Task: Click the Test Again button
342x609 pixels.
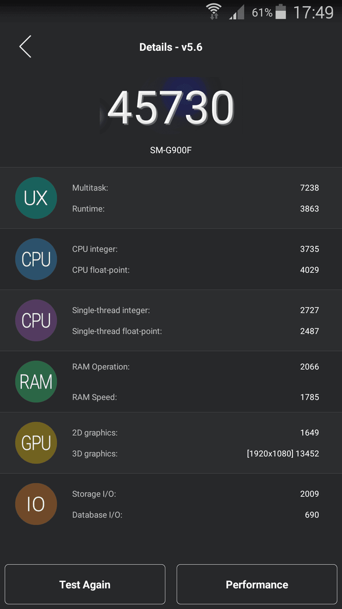Action: click(85, 585)
